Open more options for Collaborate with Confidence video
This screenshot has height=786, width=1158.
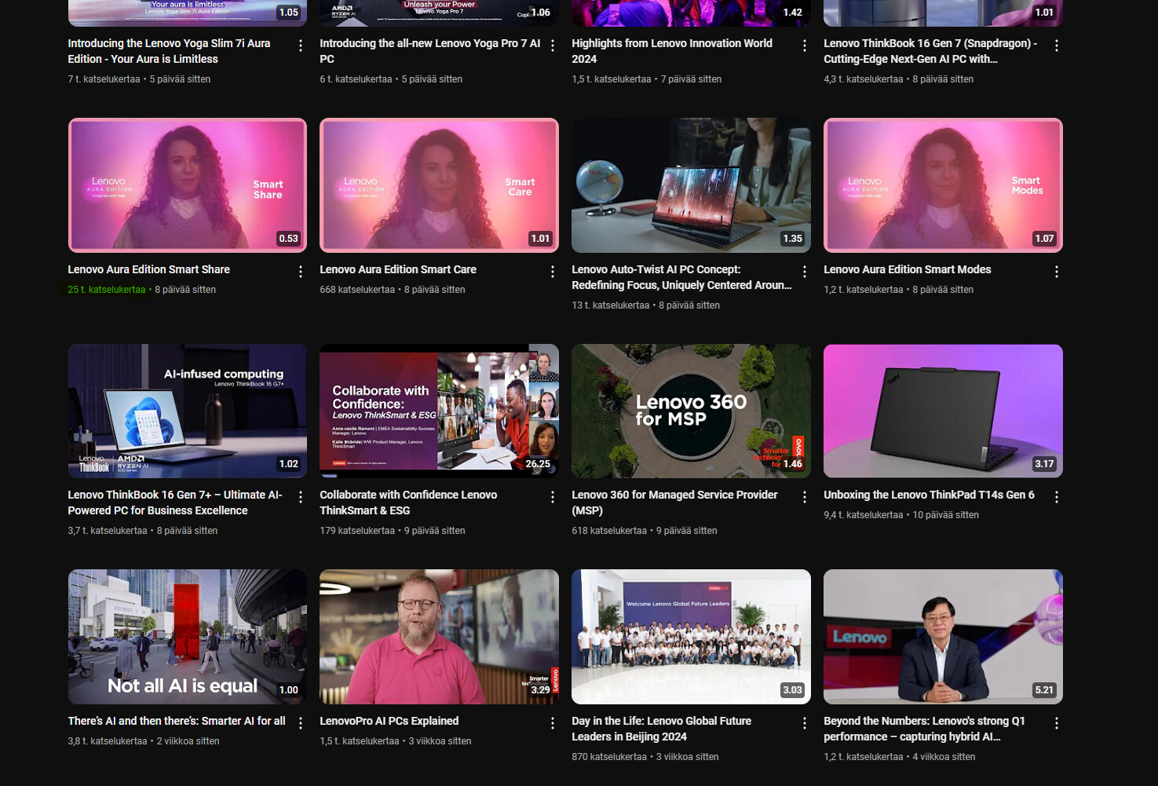(x=553, y=497)
